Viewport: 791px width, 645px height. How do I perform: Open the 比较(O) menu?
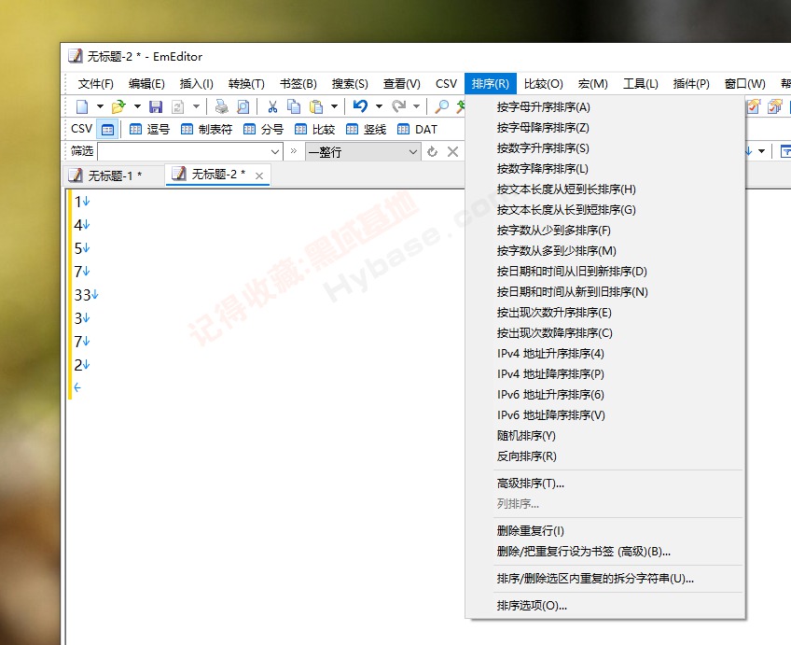[543, 84]
